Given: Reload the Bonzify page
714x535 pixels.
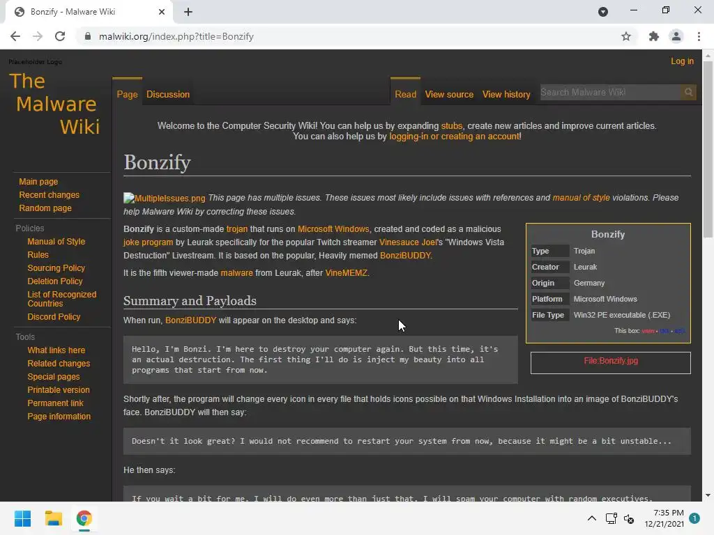Looking at the screenshot, I should pos(60,36).
